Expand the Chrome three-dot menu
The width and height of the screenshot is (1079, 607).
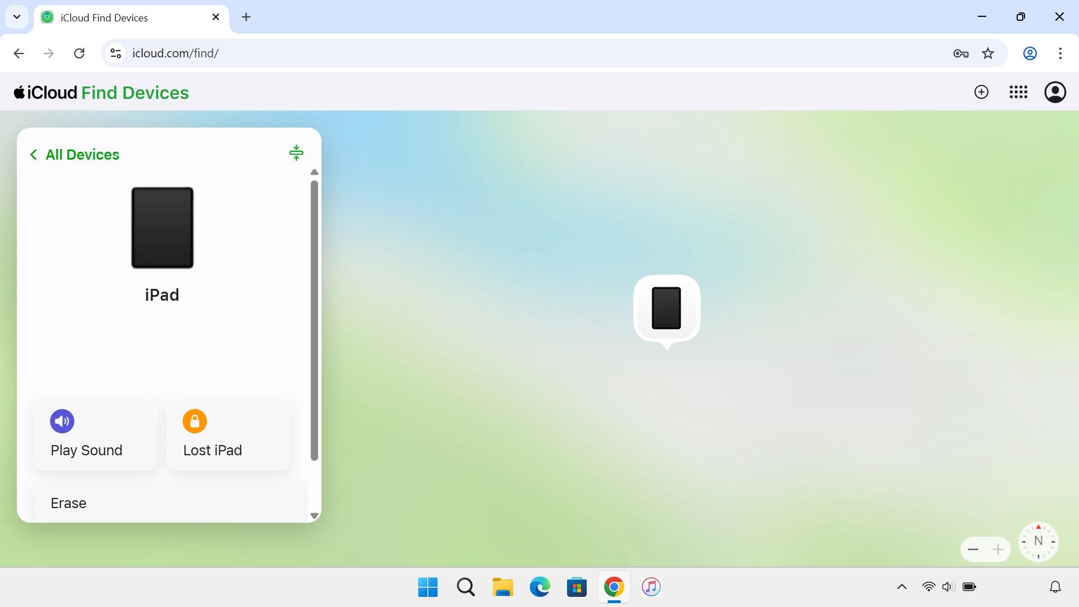point(1061,53)
